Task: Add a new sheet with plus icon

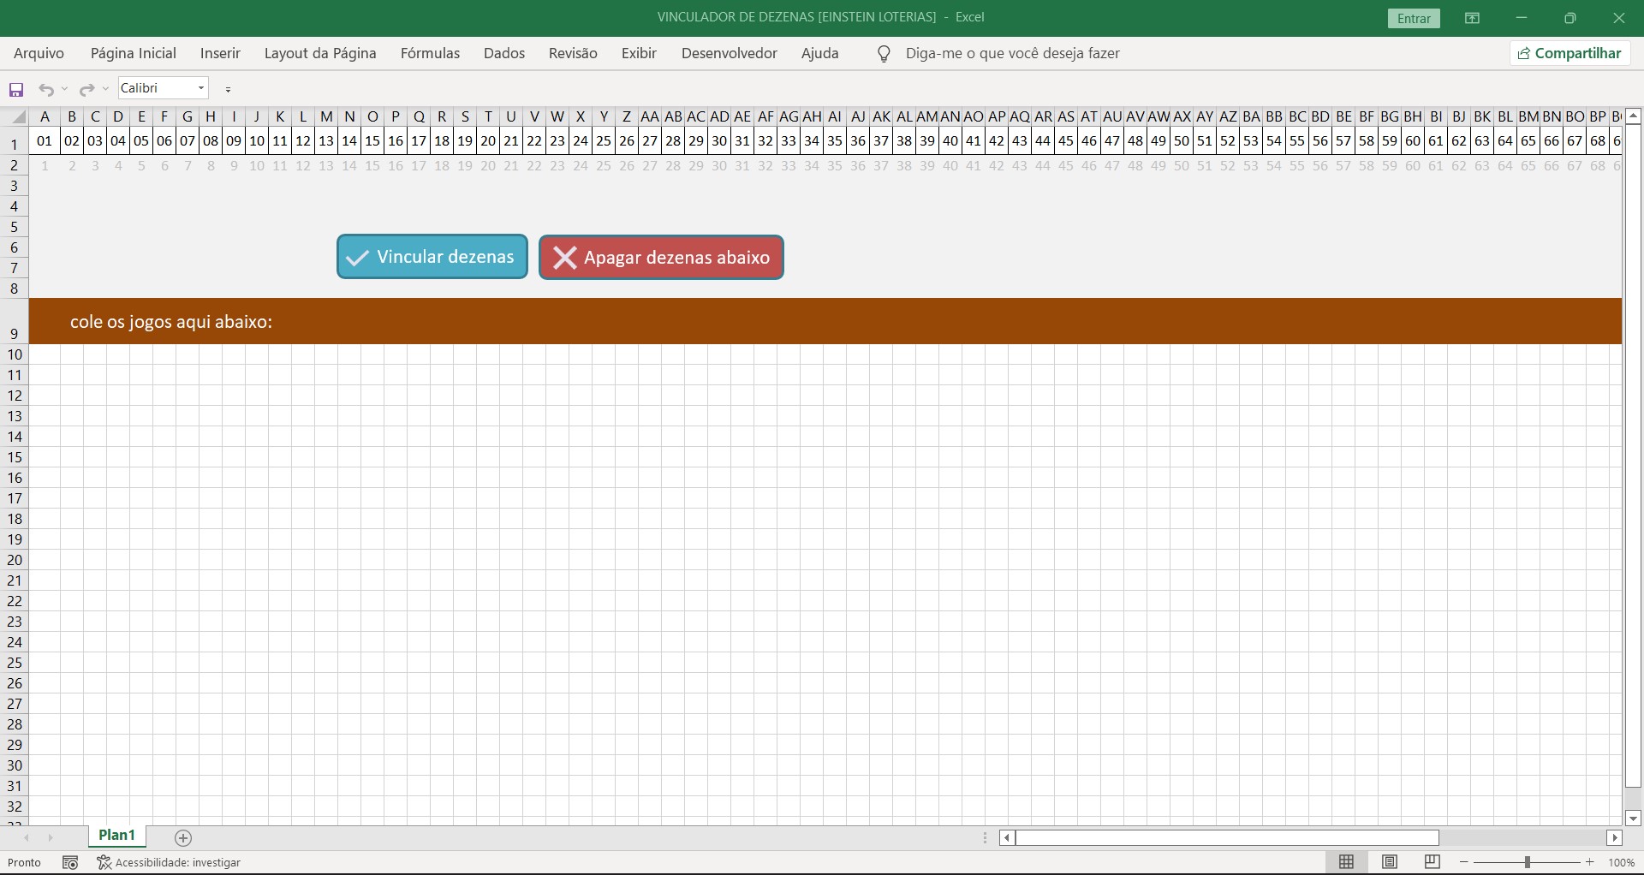Action: pyautogui.click(x=183, y=837)
